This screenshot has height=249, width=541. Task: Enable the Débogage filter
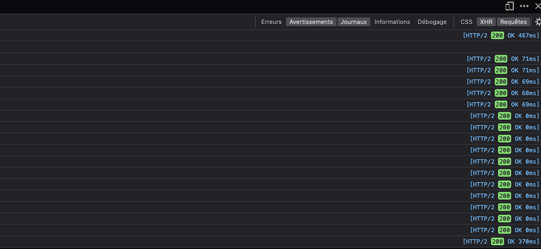432,22
